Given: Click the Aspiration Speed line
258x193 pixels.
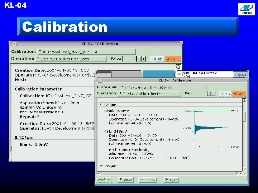Looking at the screenshot, I should tap(49, 103).
